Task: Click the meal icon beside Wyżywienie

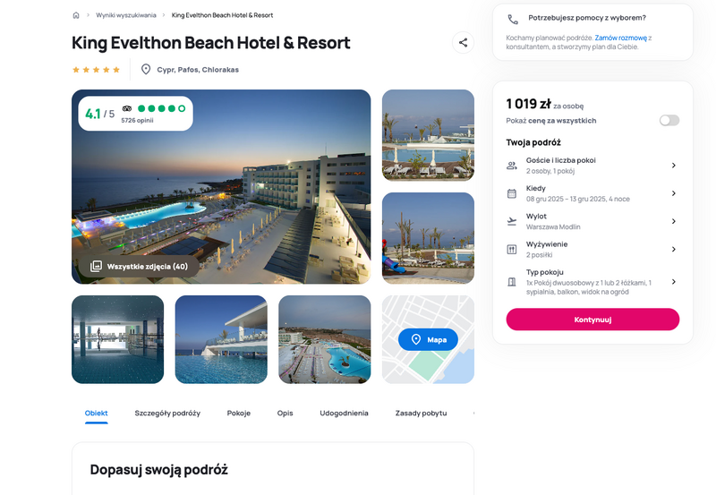Action: coord(512,250)
